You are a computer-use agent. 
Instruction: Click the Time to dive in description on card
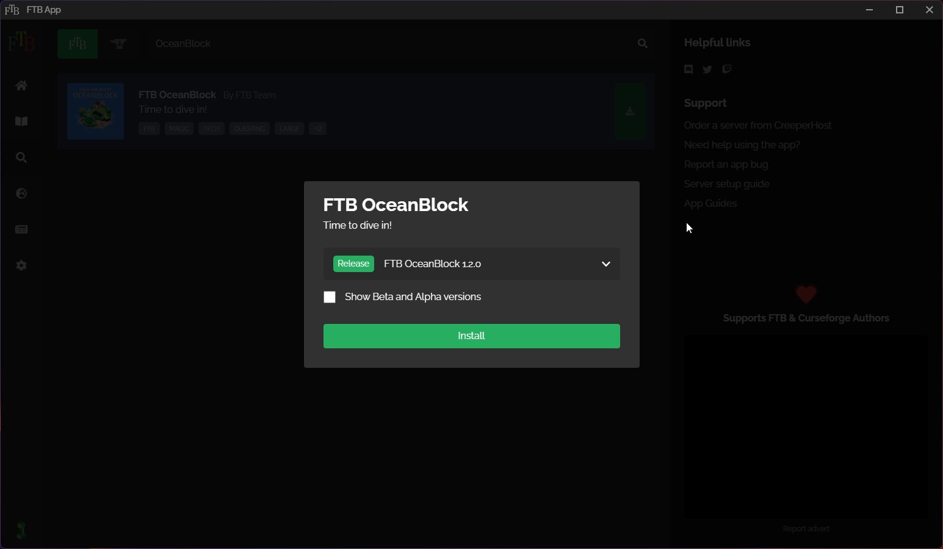click(173, 110)
